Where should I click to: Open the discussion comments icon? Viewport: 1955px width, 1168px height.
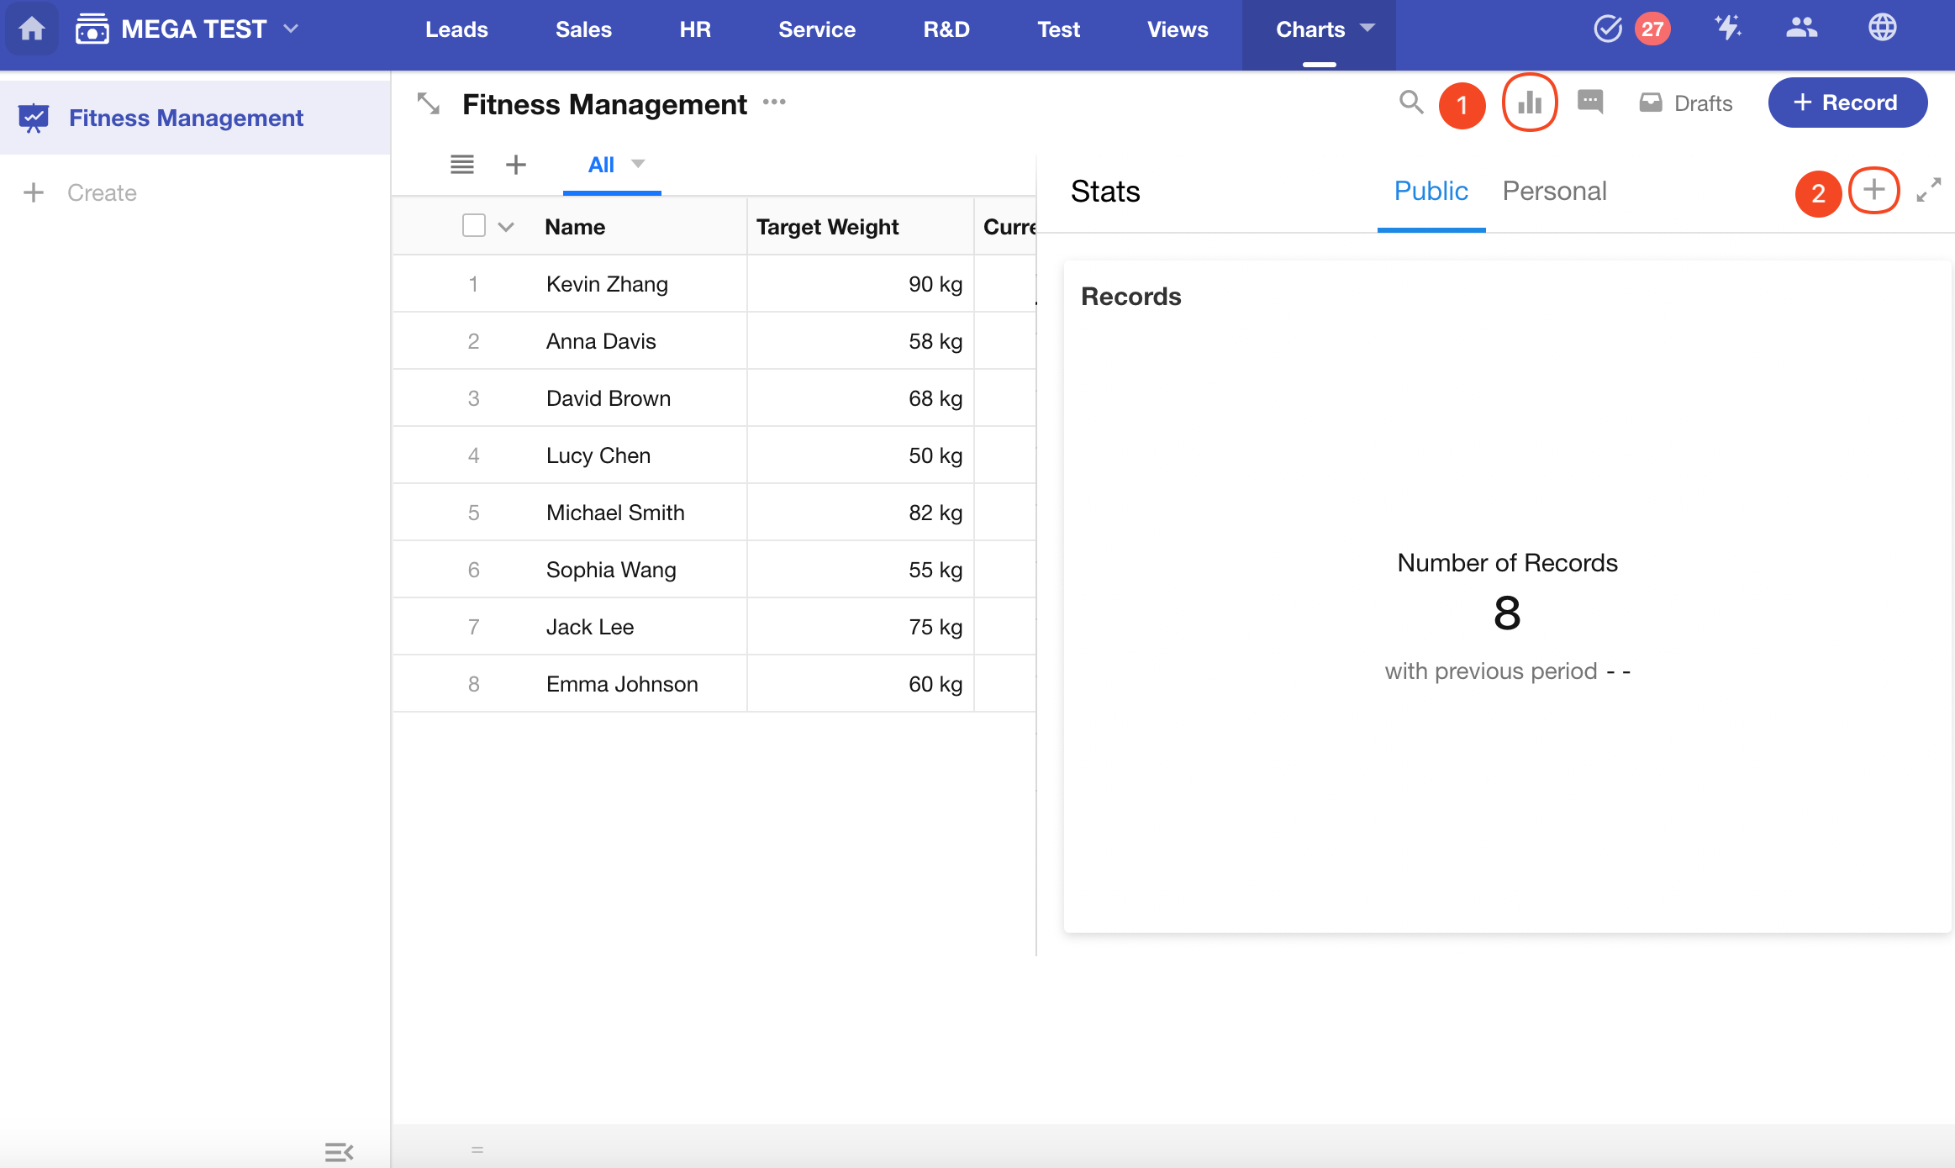pyautogui.click(x=1589, y=103)
